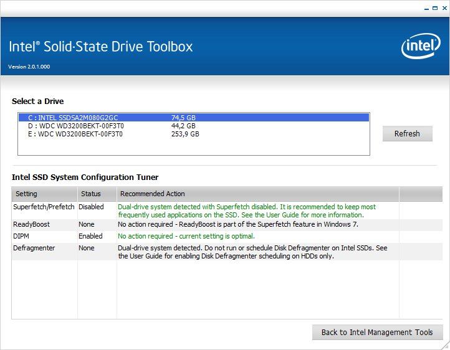450x350 pixels.
Task: Click the Disabled status of Superfetch/Prefetch
Action: [91, 207]
